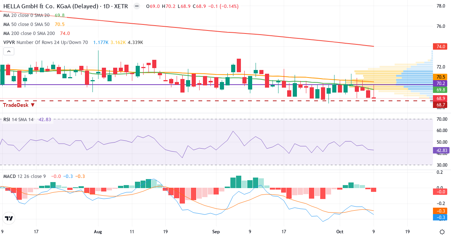Click red -0.0 MACD scale label
This screenshot has height=237, width=451.
click(440, 191)
